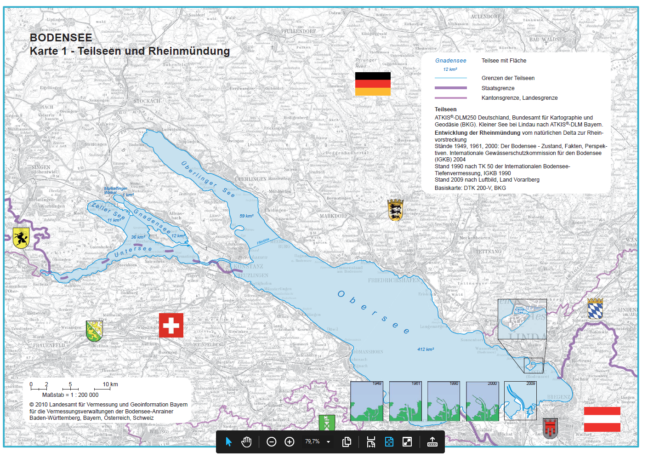Click the Swiss flag near Frauenfeld
The image size is (648, 458).
[x=171, y=325]
